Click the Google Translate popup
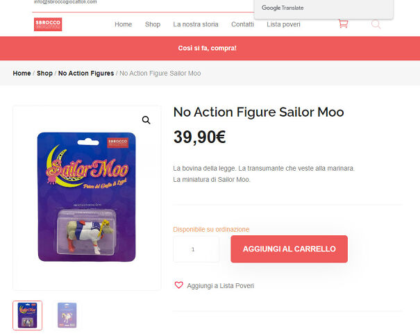Viewport: 420px width, 336px height. (324, 8)
